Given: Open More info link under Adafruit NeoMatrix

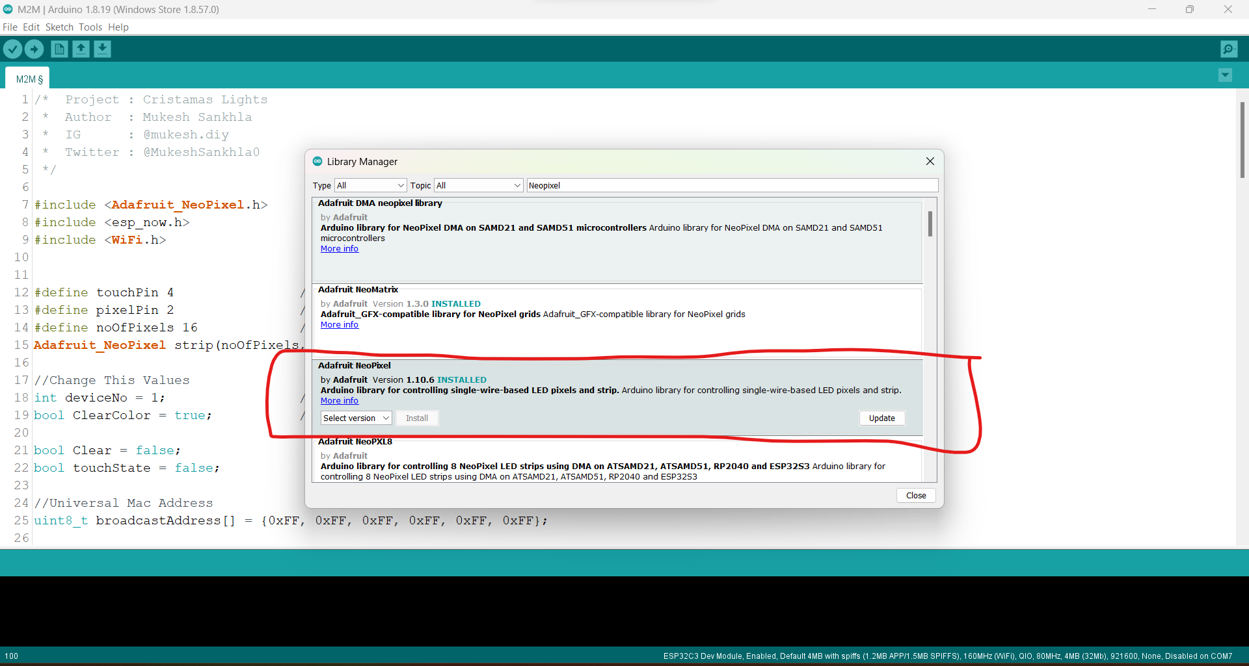Looking at the screenshot, I should 339,324.
